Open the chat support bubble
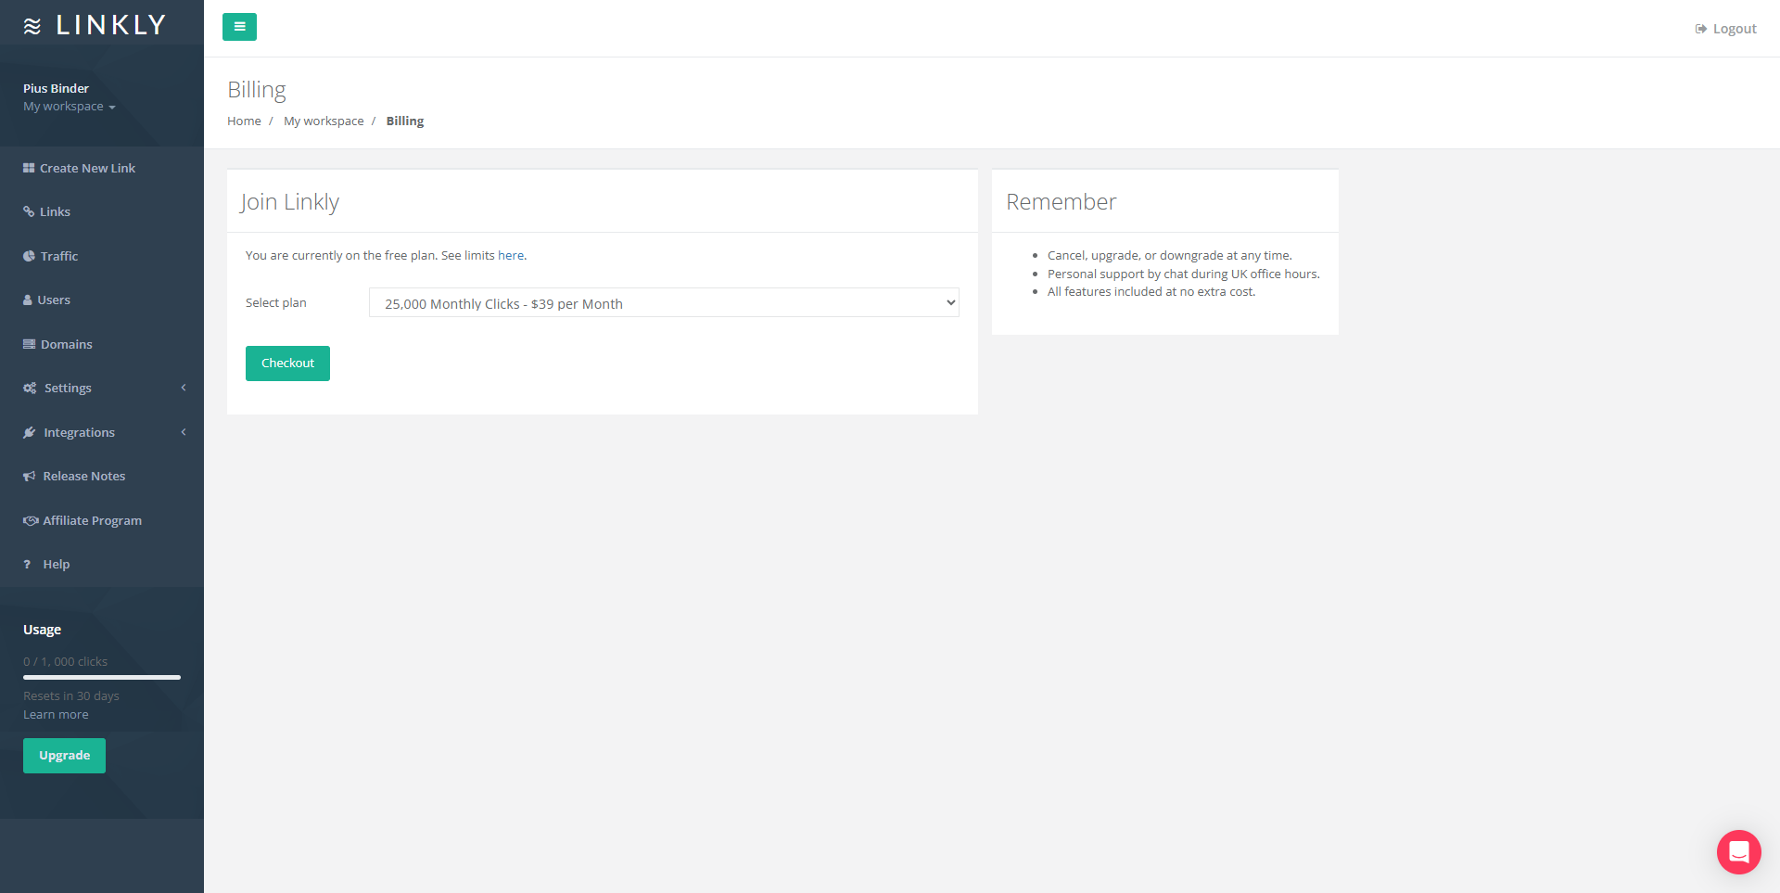1780x893 pixels. pyautogui.click(x=1738, y=851)
